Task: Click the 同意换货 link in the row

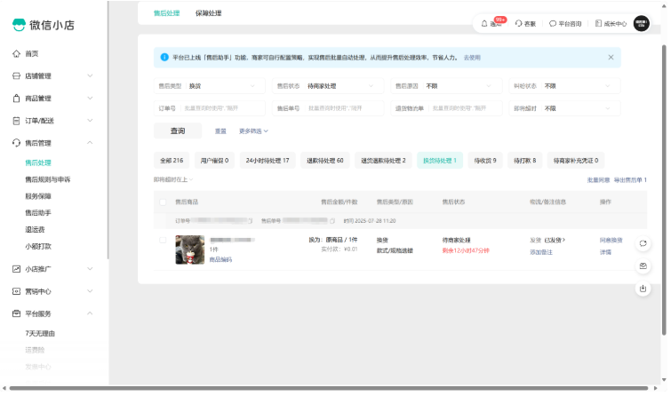Action: click(611, 240)
